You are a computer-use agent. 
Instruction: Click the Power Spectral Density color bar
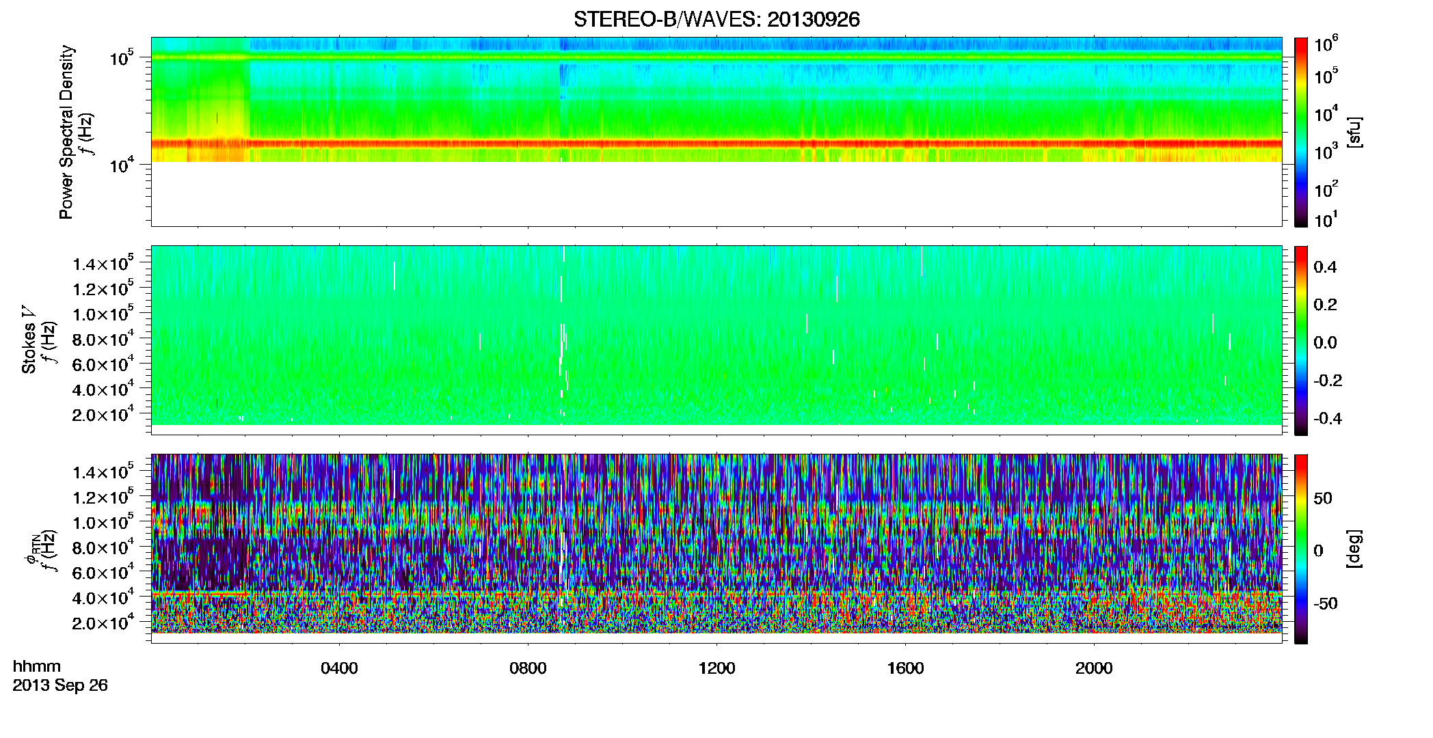click(x=1301, y=132)
